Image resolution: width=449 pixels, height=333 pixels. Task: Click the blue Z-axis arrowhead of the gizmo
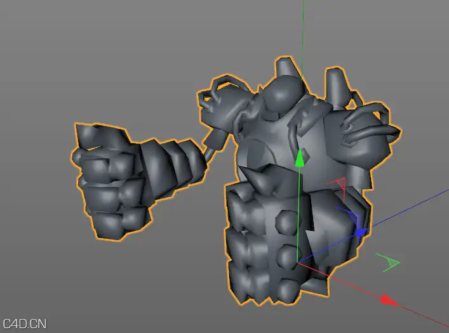pyautogui.click(x=361, y=232)
